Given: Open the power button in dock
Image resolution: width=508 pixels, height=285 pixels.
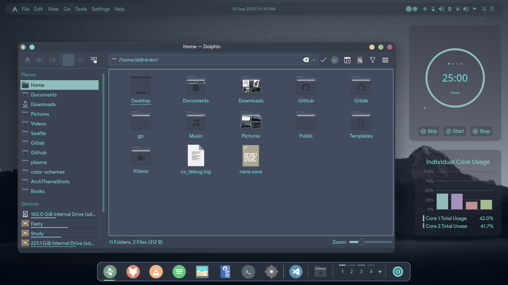Looking at the screenshot, I should pos(398,272).
